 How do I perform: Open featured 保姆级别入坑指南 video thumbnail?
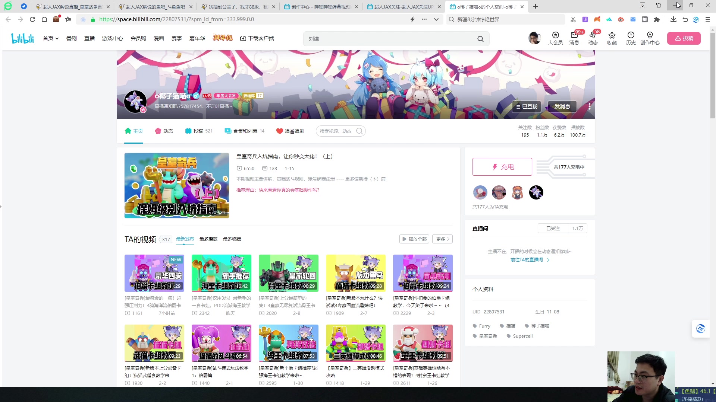tap(177, 185)
